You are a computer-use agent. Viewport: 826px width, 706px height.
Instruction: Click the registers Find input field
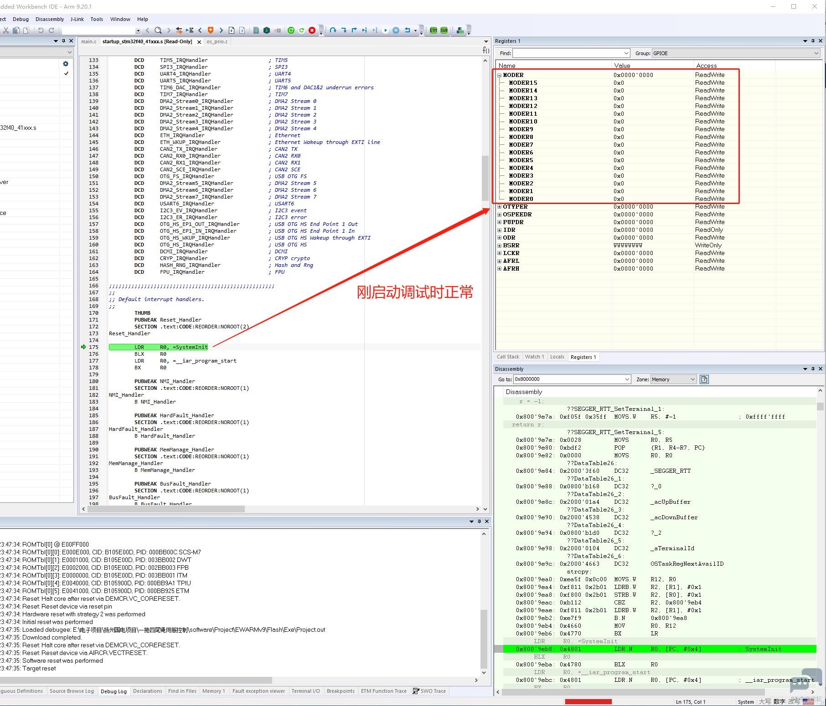(x=567, y=53)
